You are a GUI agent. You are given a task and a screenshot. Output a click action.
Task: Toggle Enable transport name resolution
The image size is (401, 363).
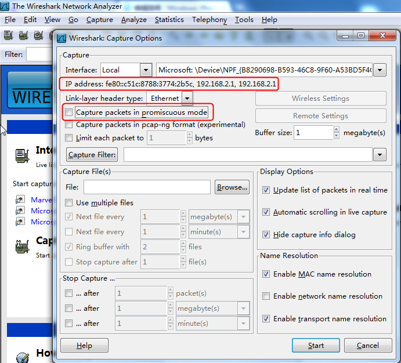[x=266, y=319]
